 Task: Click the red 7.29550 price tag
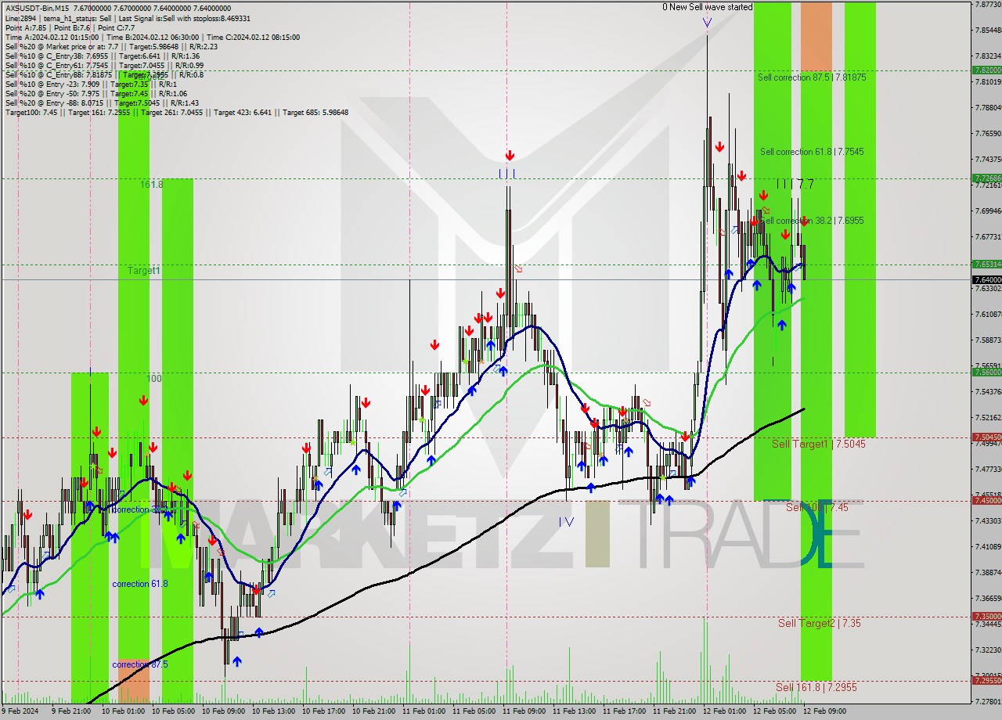986,680
